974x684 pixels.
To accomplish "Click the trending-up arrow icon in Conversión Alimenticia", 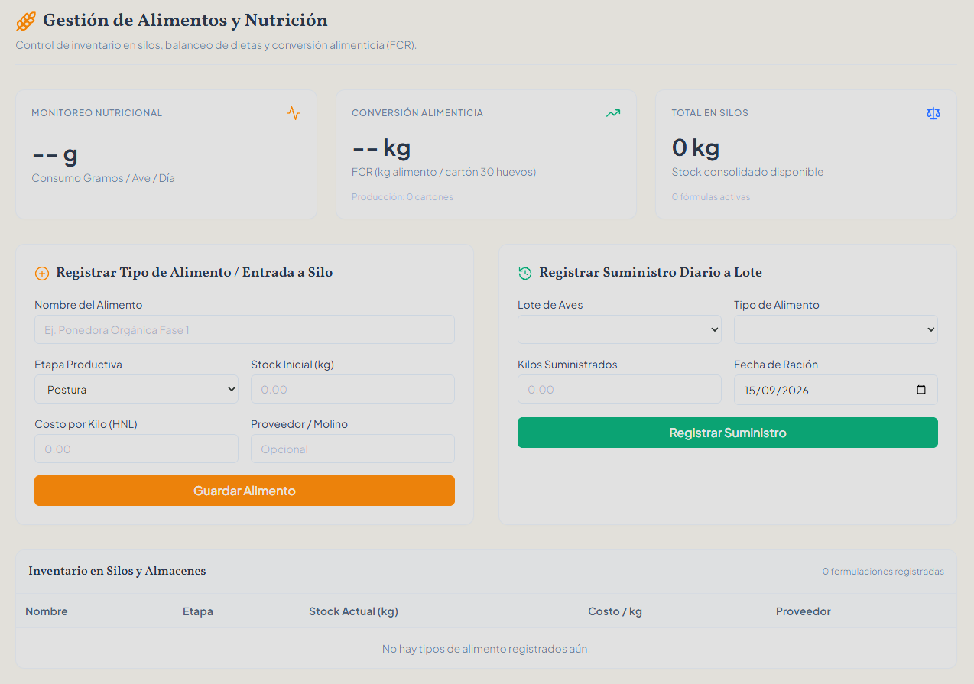I will [613, 113].
